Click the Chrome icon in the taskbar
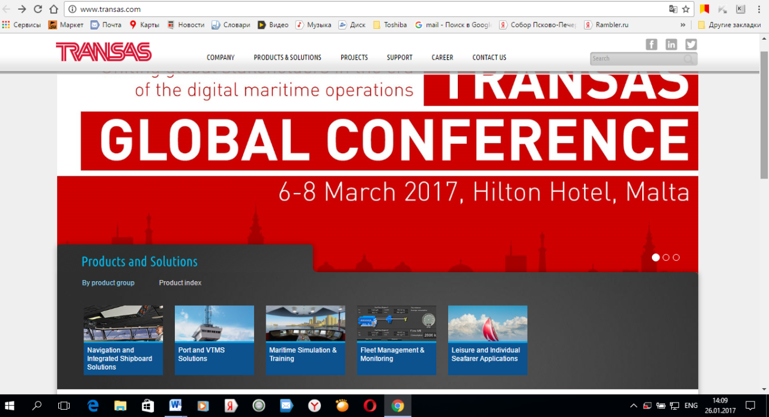This screenshot has height=417, width=769. (398, 406)
